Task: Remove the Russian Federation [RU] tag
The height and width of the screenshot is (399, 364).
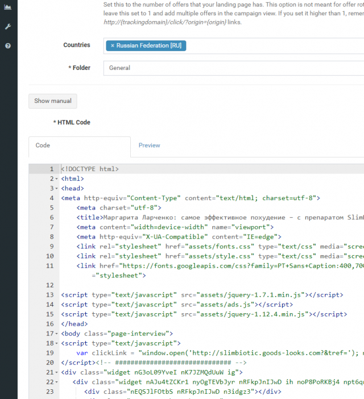Action: click(x=112, y=45)
